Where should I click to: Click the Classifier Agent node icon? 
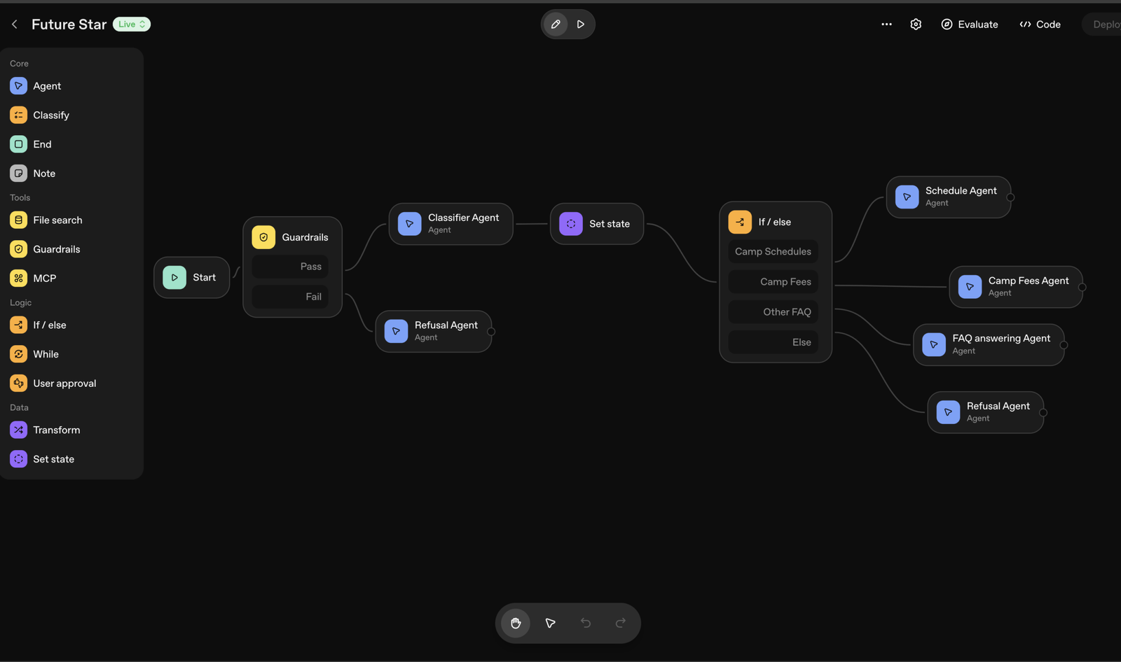pos(409,224)
